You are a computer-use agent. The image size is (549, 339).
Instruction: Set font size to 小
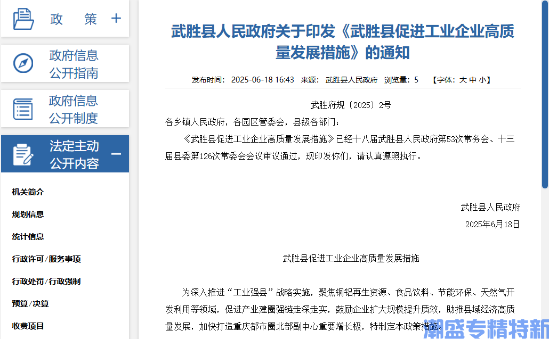[482, 80]
